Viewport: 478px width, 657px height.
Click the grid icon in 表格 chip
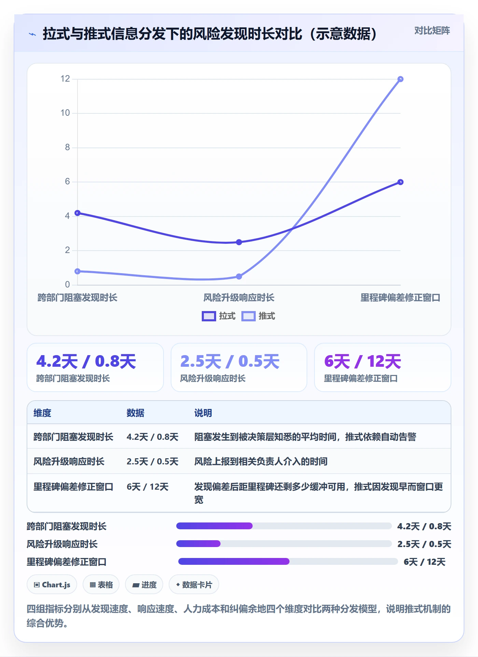point(93,585)
